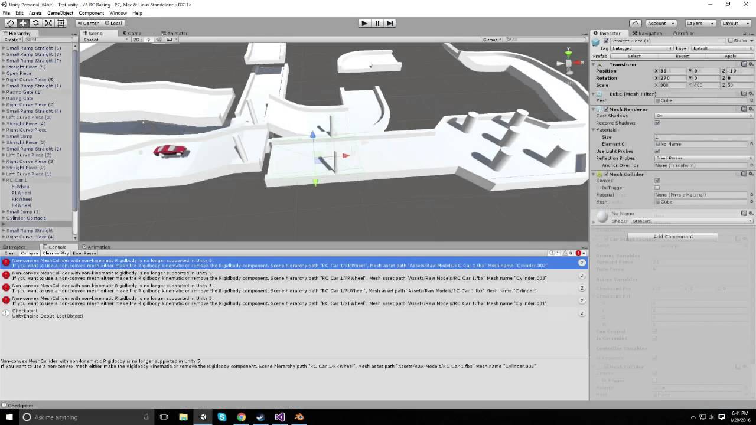The height and width of the screenshot is (425, 756).
Task: Open Reflection Probes dropdown
Action: pyautogui.click(x=703, y=158)
